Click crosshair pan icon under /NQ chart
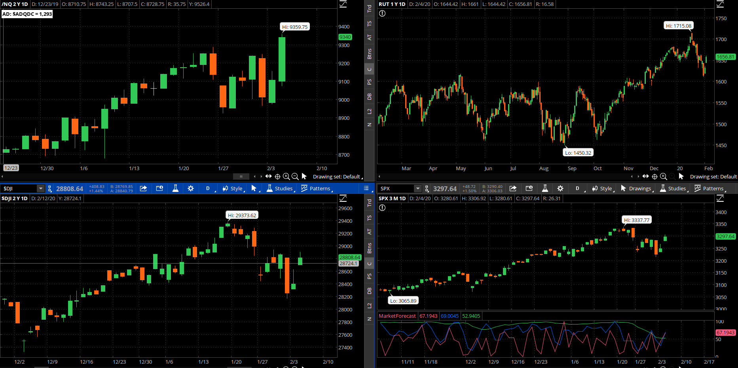 (277, 176)
